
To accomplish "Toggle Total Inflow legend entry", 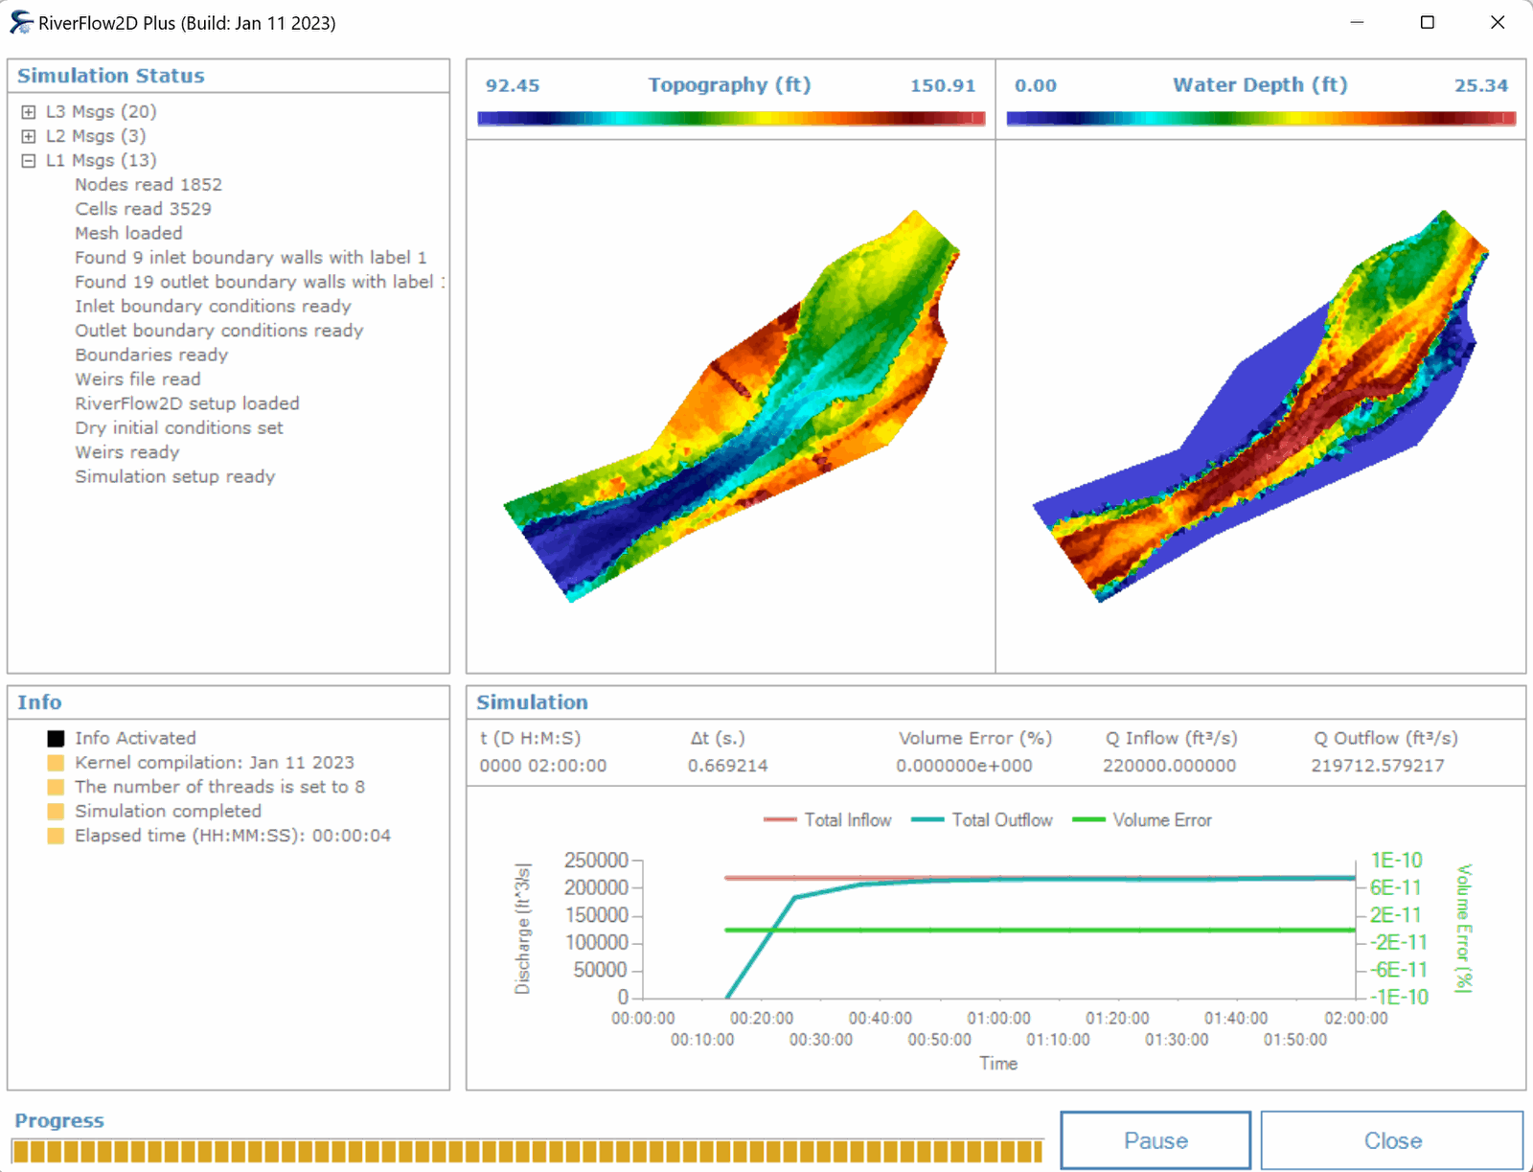I will point(828,820).
